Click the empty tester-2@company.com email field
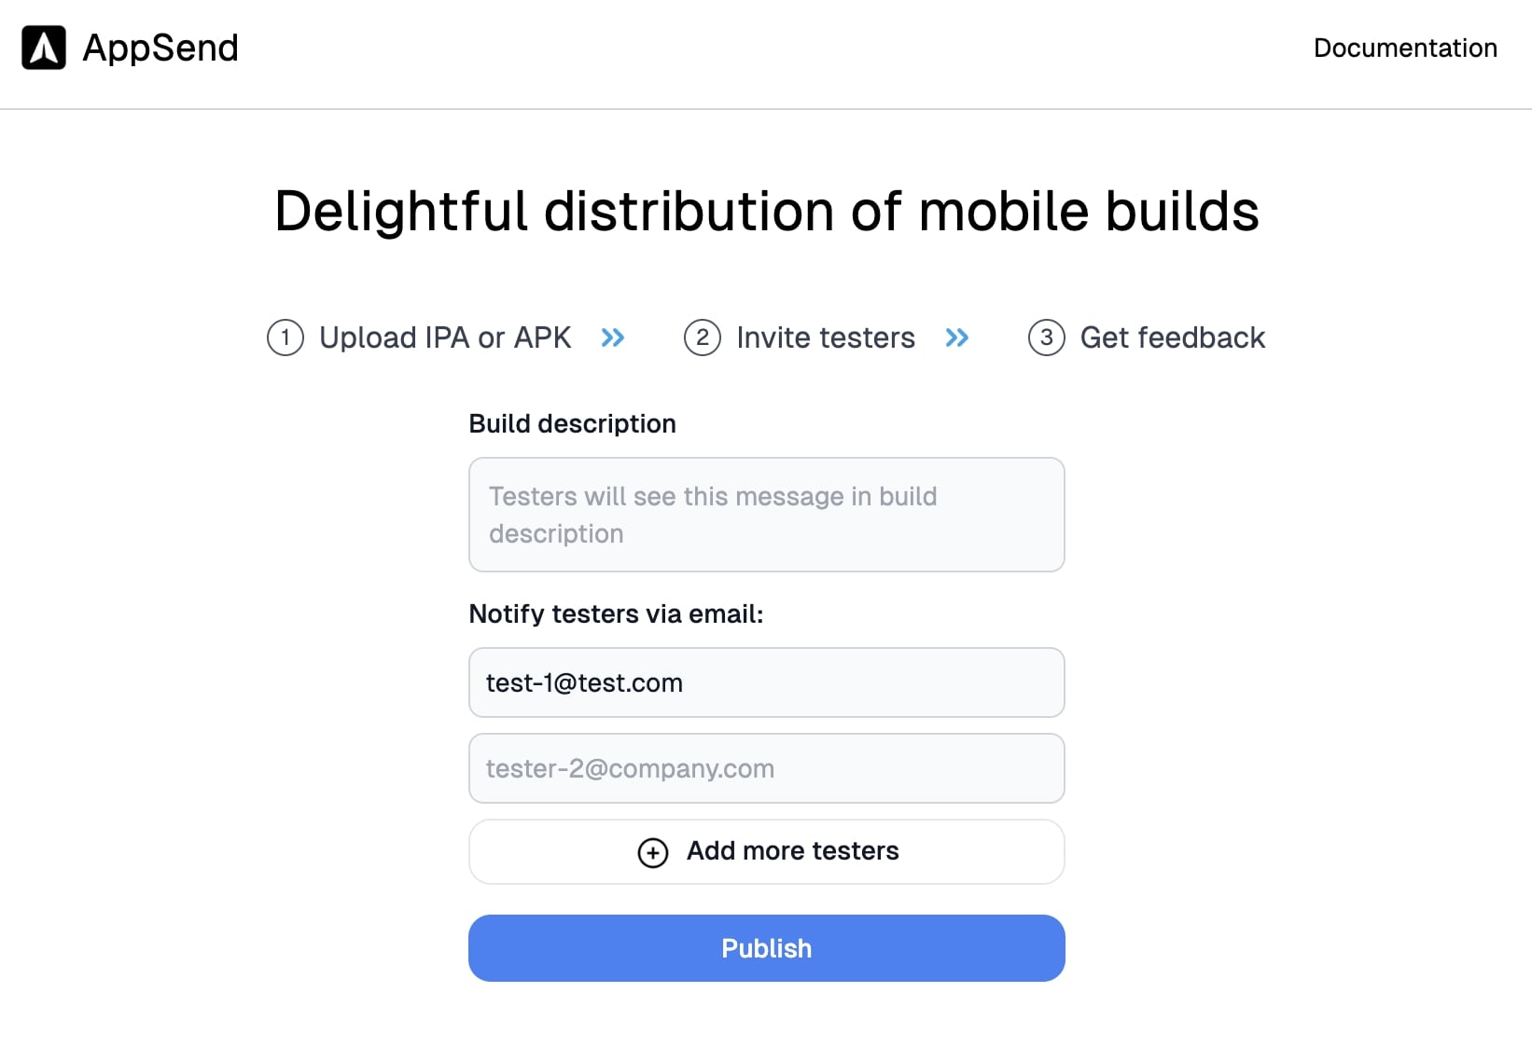 pyautogui.click(x=766, y=768)
